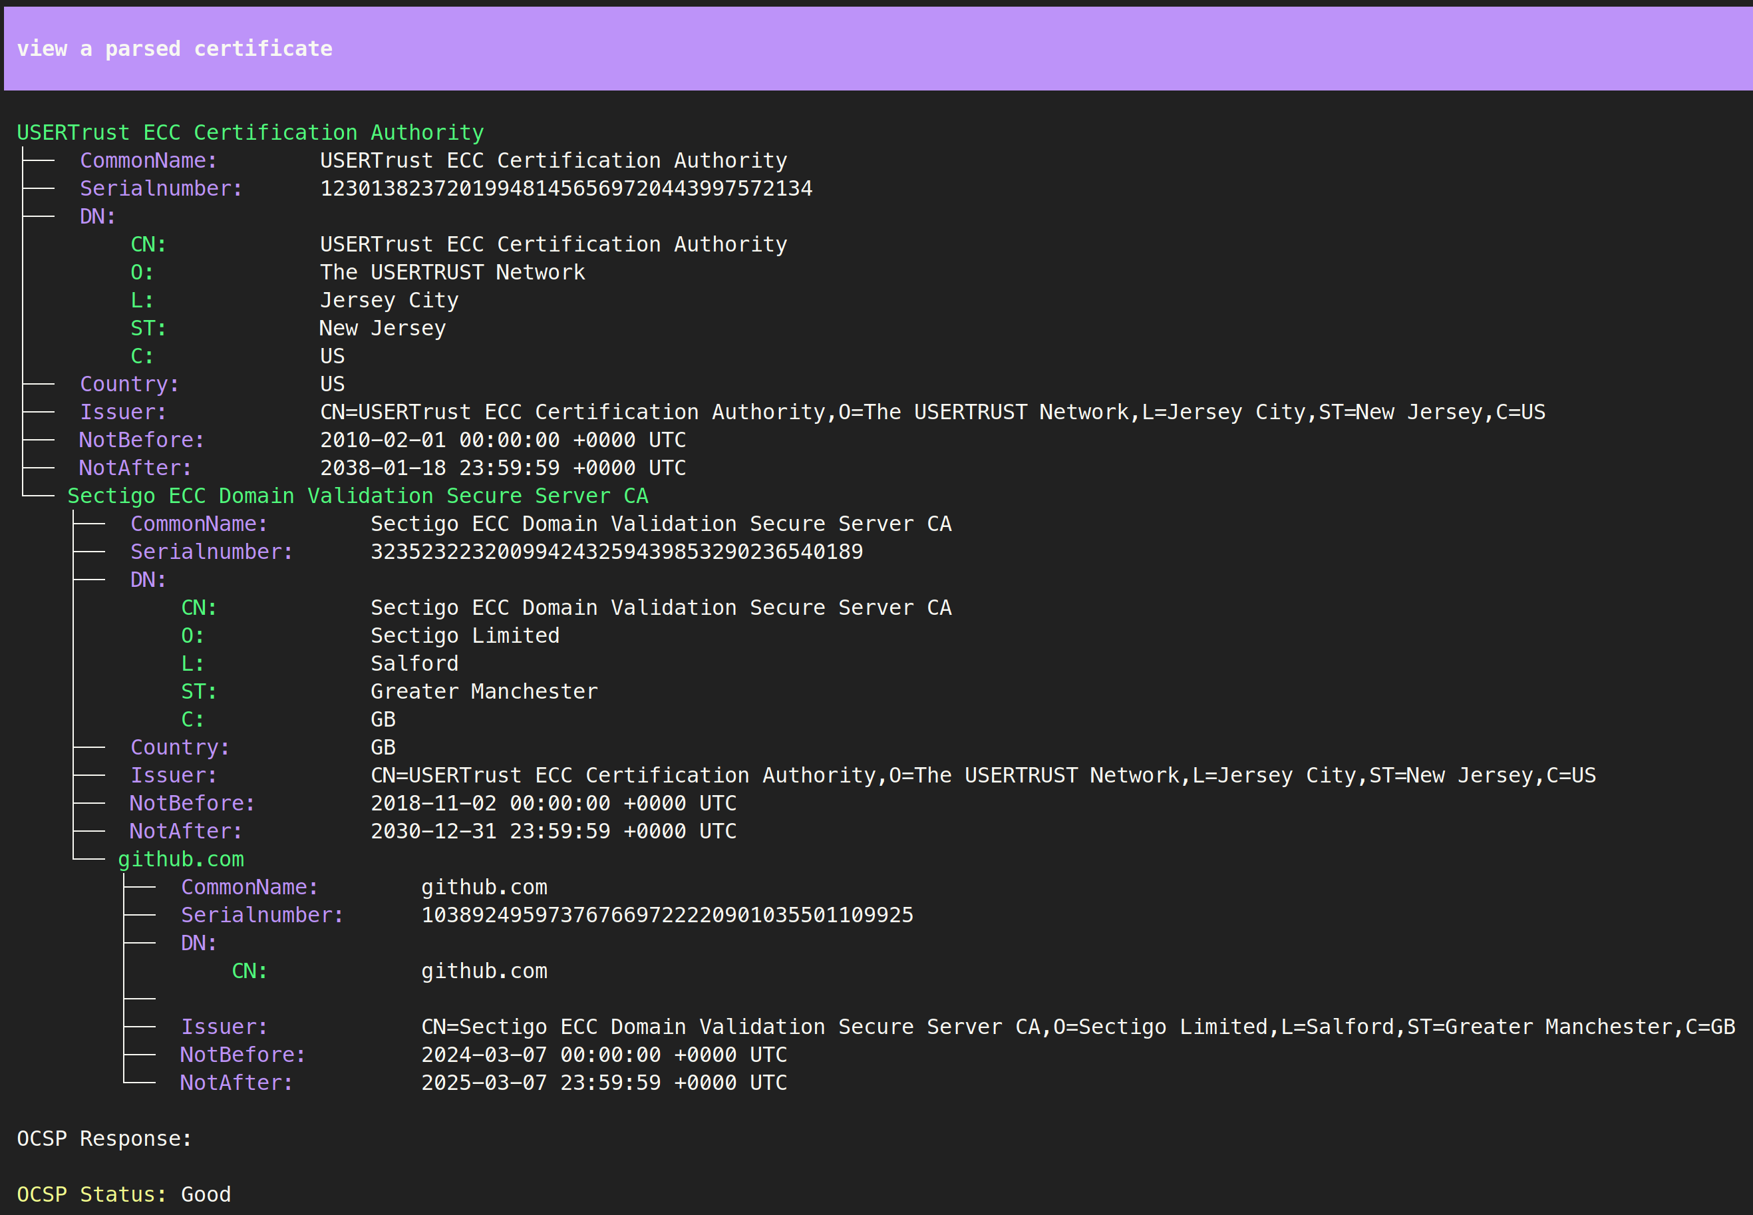Click the root certificate Serialnumber value
The width and height of the screenshot is (1753, 1215).
[x=565, y=188]
